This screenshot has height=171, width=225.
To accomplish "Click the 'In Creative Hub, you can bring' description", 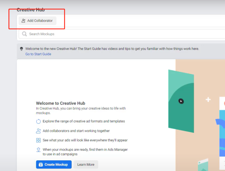I will pos(81,111).
